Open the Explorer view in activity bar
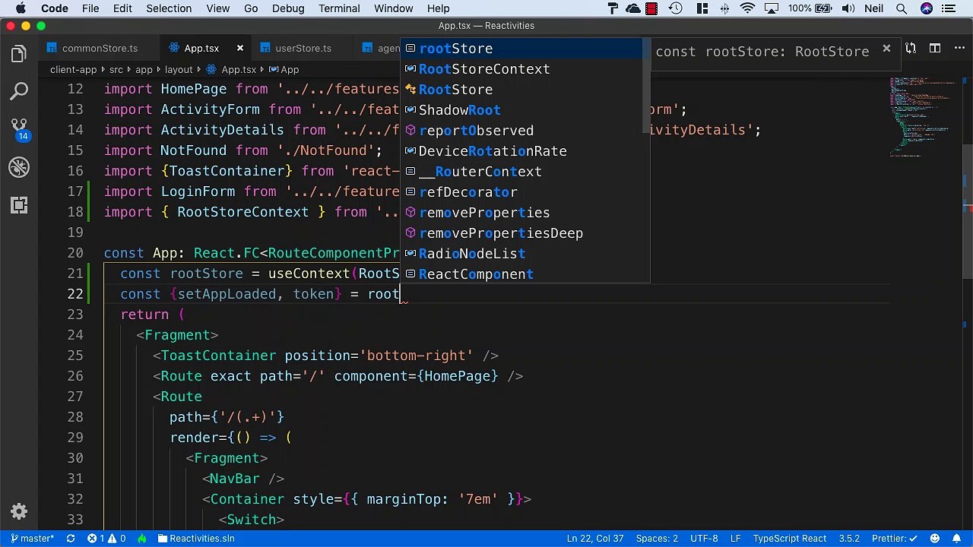 [x=19, y=54]
